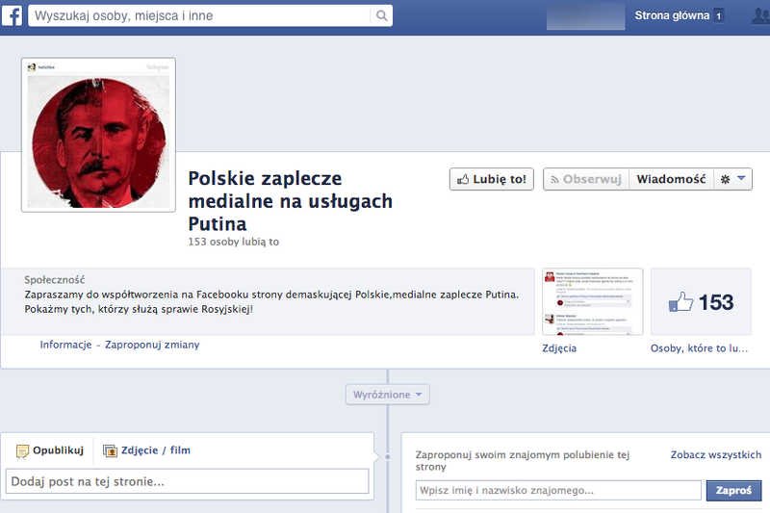Click the Zdjęcie / film photo icon
This screenshot has width=770, height=513.
pyautogui.click(x=110, y=450)
